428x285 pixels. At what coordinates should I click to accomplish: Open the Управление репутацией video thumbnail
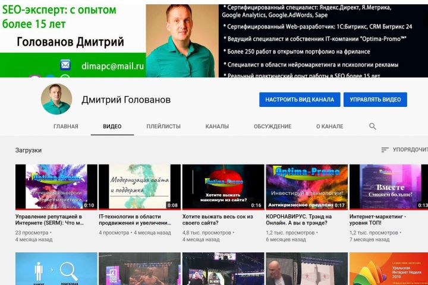[x=56, y=187]
